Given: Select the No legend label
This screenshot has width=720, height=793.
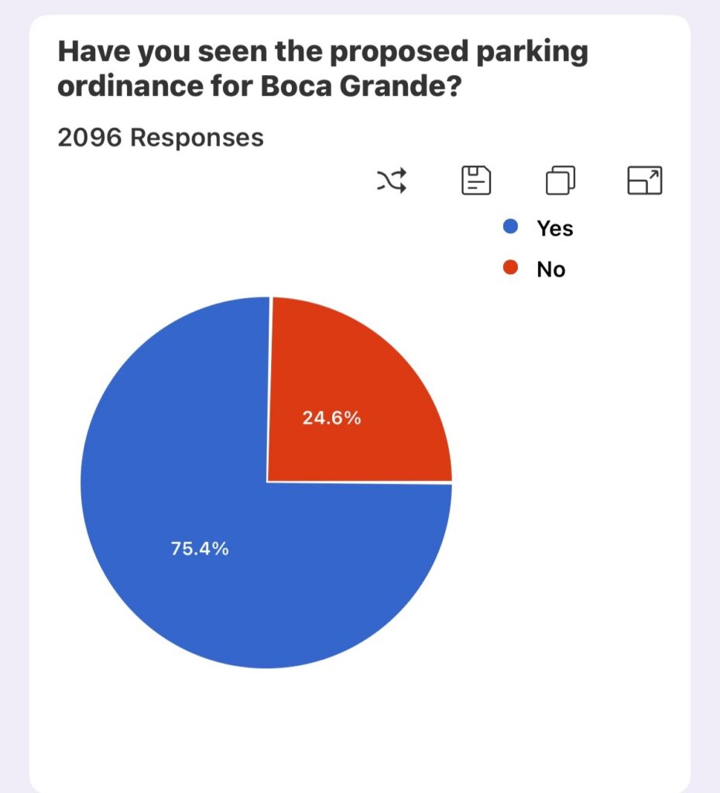Looking at the screenshot, I should (550, 269).
